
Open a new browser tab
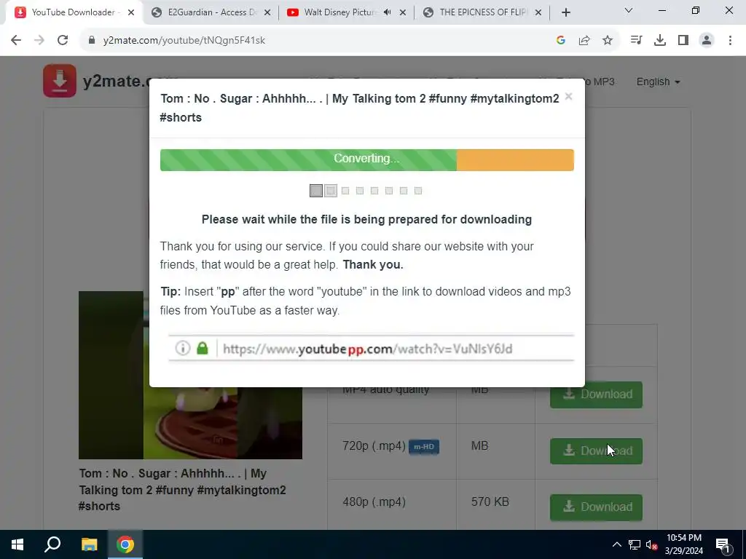565,13
